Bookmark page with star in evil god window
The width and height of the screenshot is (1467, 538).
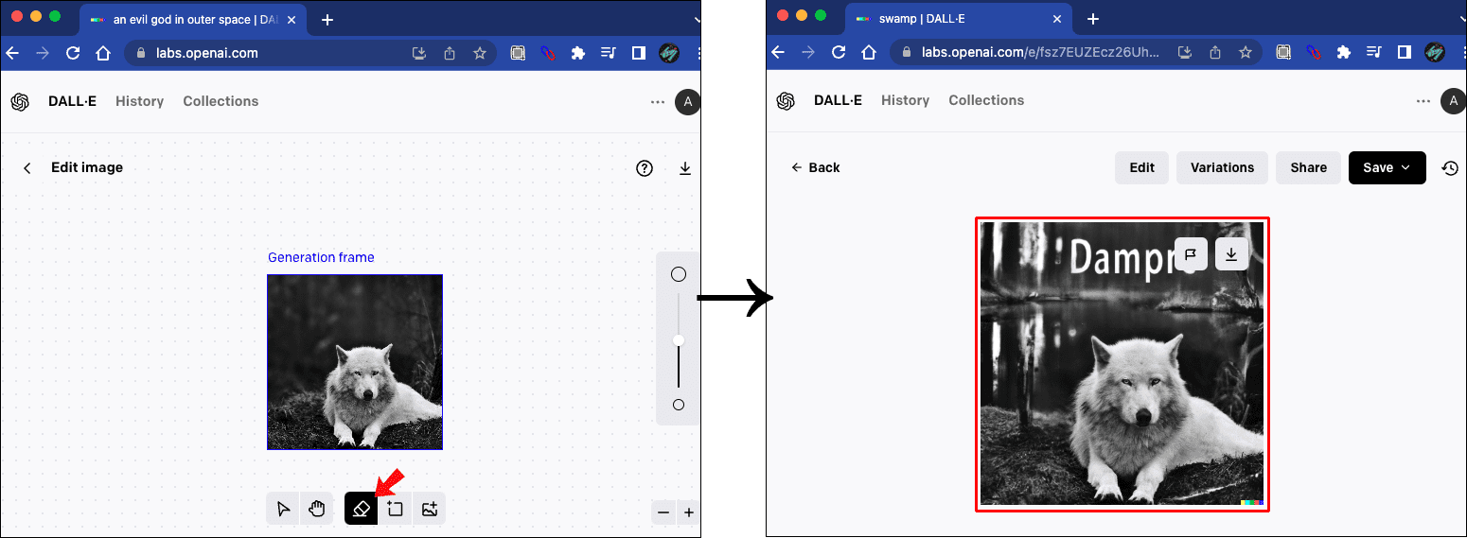click(480, 53)
